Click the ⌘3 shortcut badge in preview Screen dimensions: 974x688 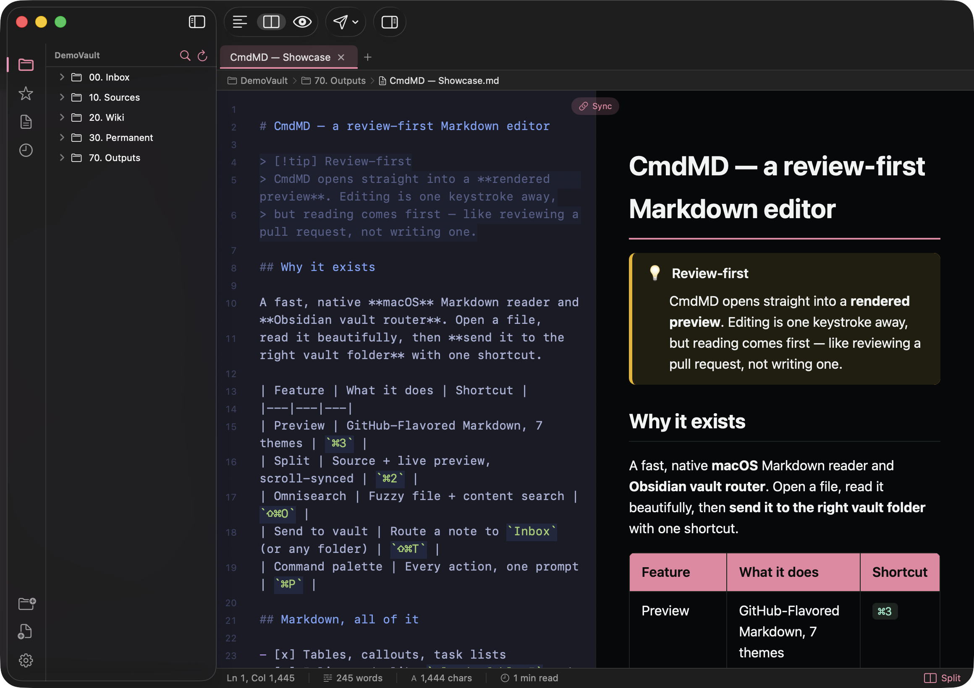[x=885, y=611]
